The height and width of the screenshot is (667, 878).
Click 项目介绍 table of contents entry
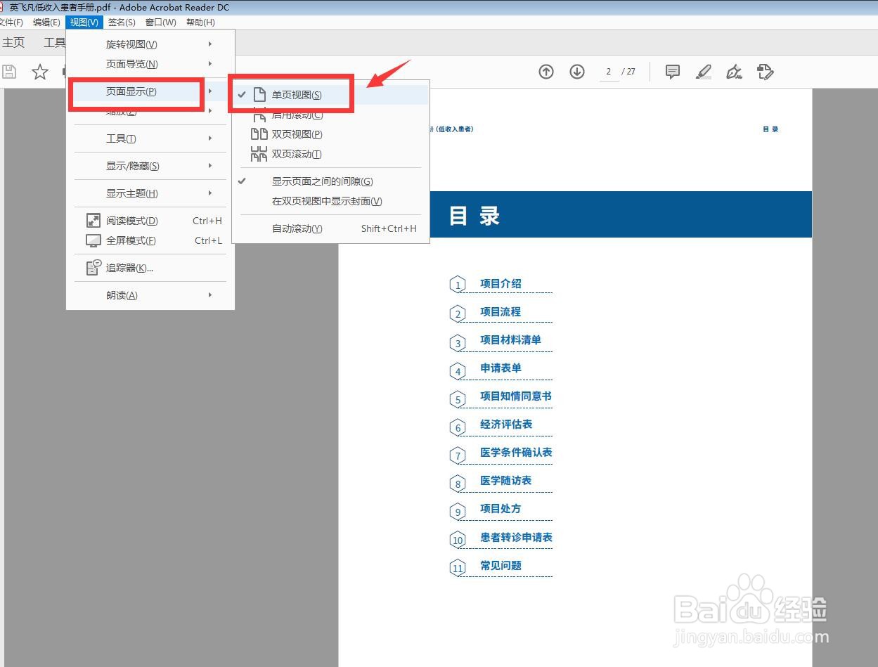pos(501,284)
